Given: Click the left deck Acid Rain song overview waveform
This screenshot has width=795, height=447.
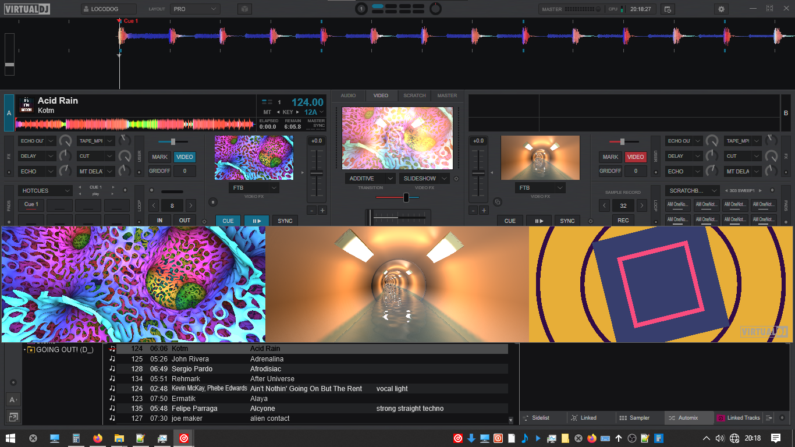Looking at the screenshot, I should coord(135,124).
